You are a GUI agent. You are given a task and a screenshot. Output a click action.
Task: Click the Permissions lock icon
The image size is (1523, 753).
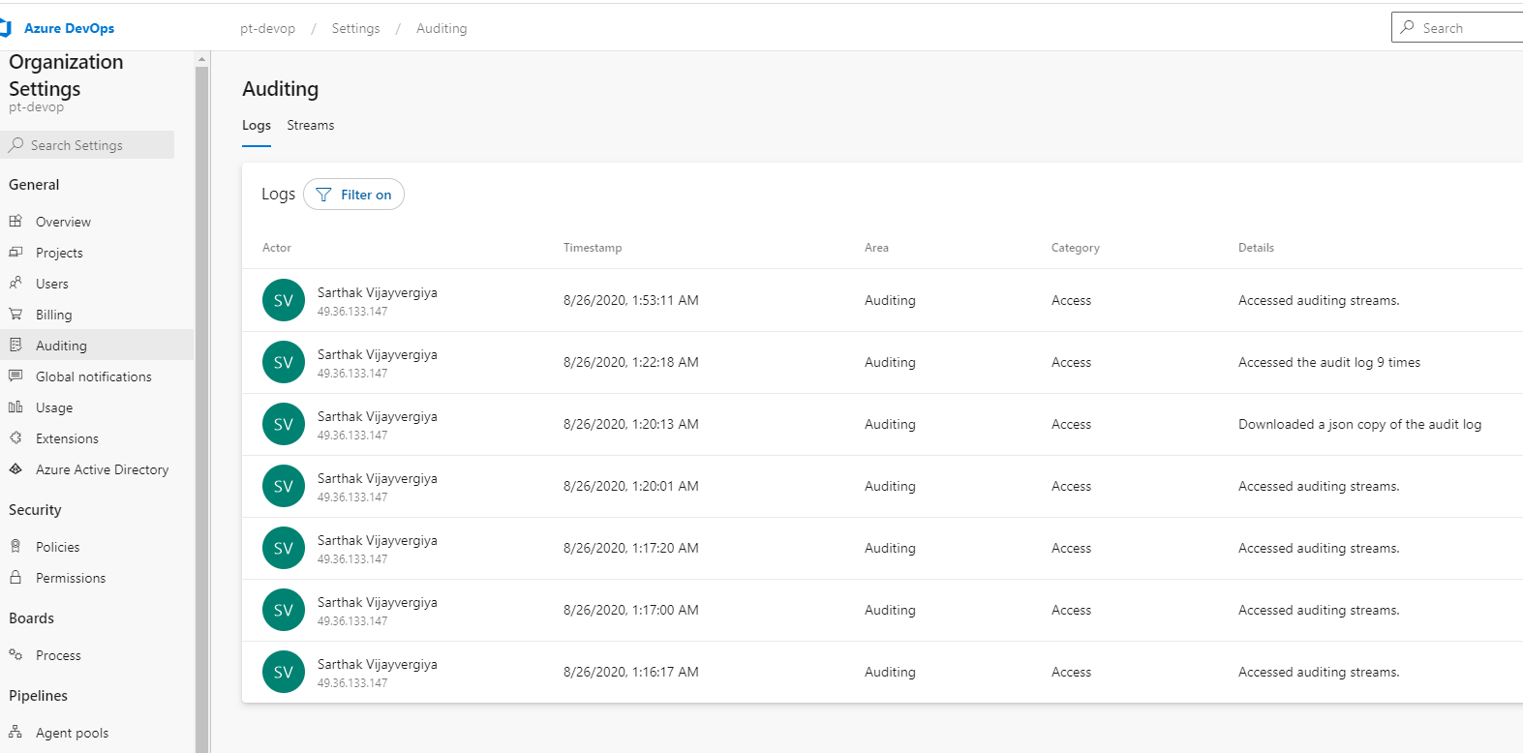click(x=15, y=578)
